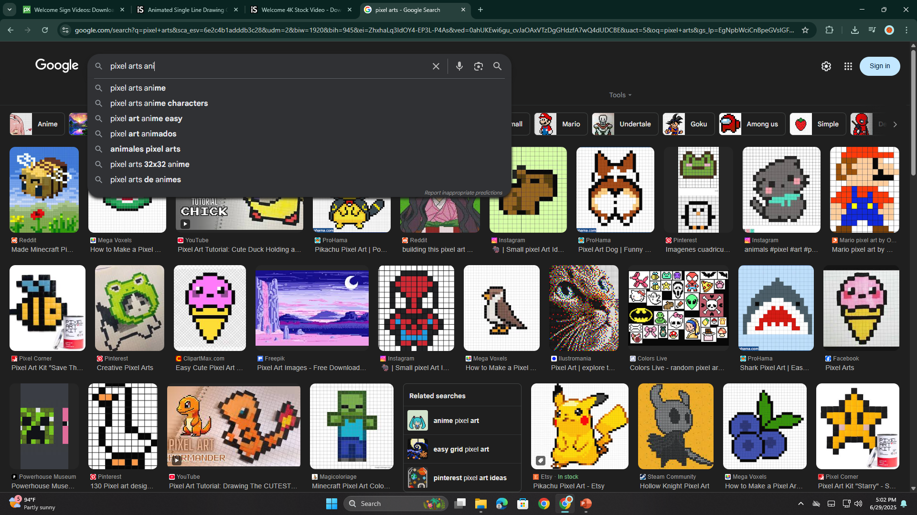The width and height of the screenshot is (917, 515).
Task: Open Reddit Minecraft bee pixel art image
Action: click(44, 190)
